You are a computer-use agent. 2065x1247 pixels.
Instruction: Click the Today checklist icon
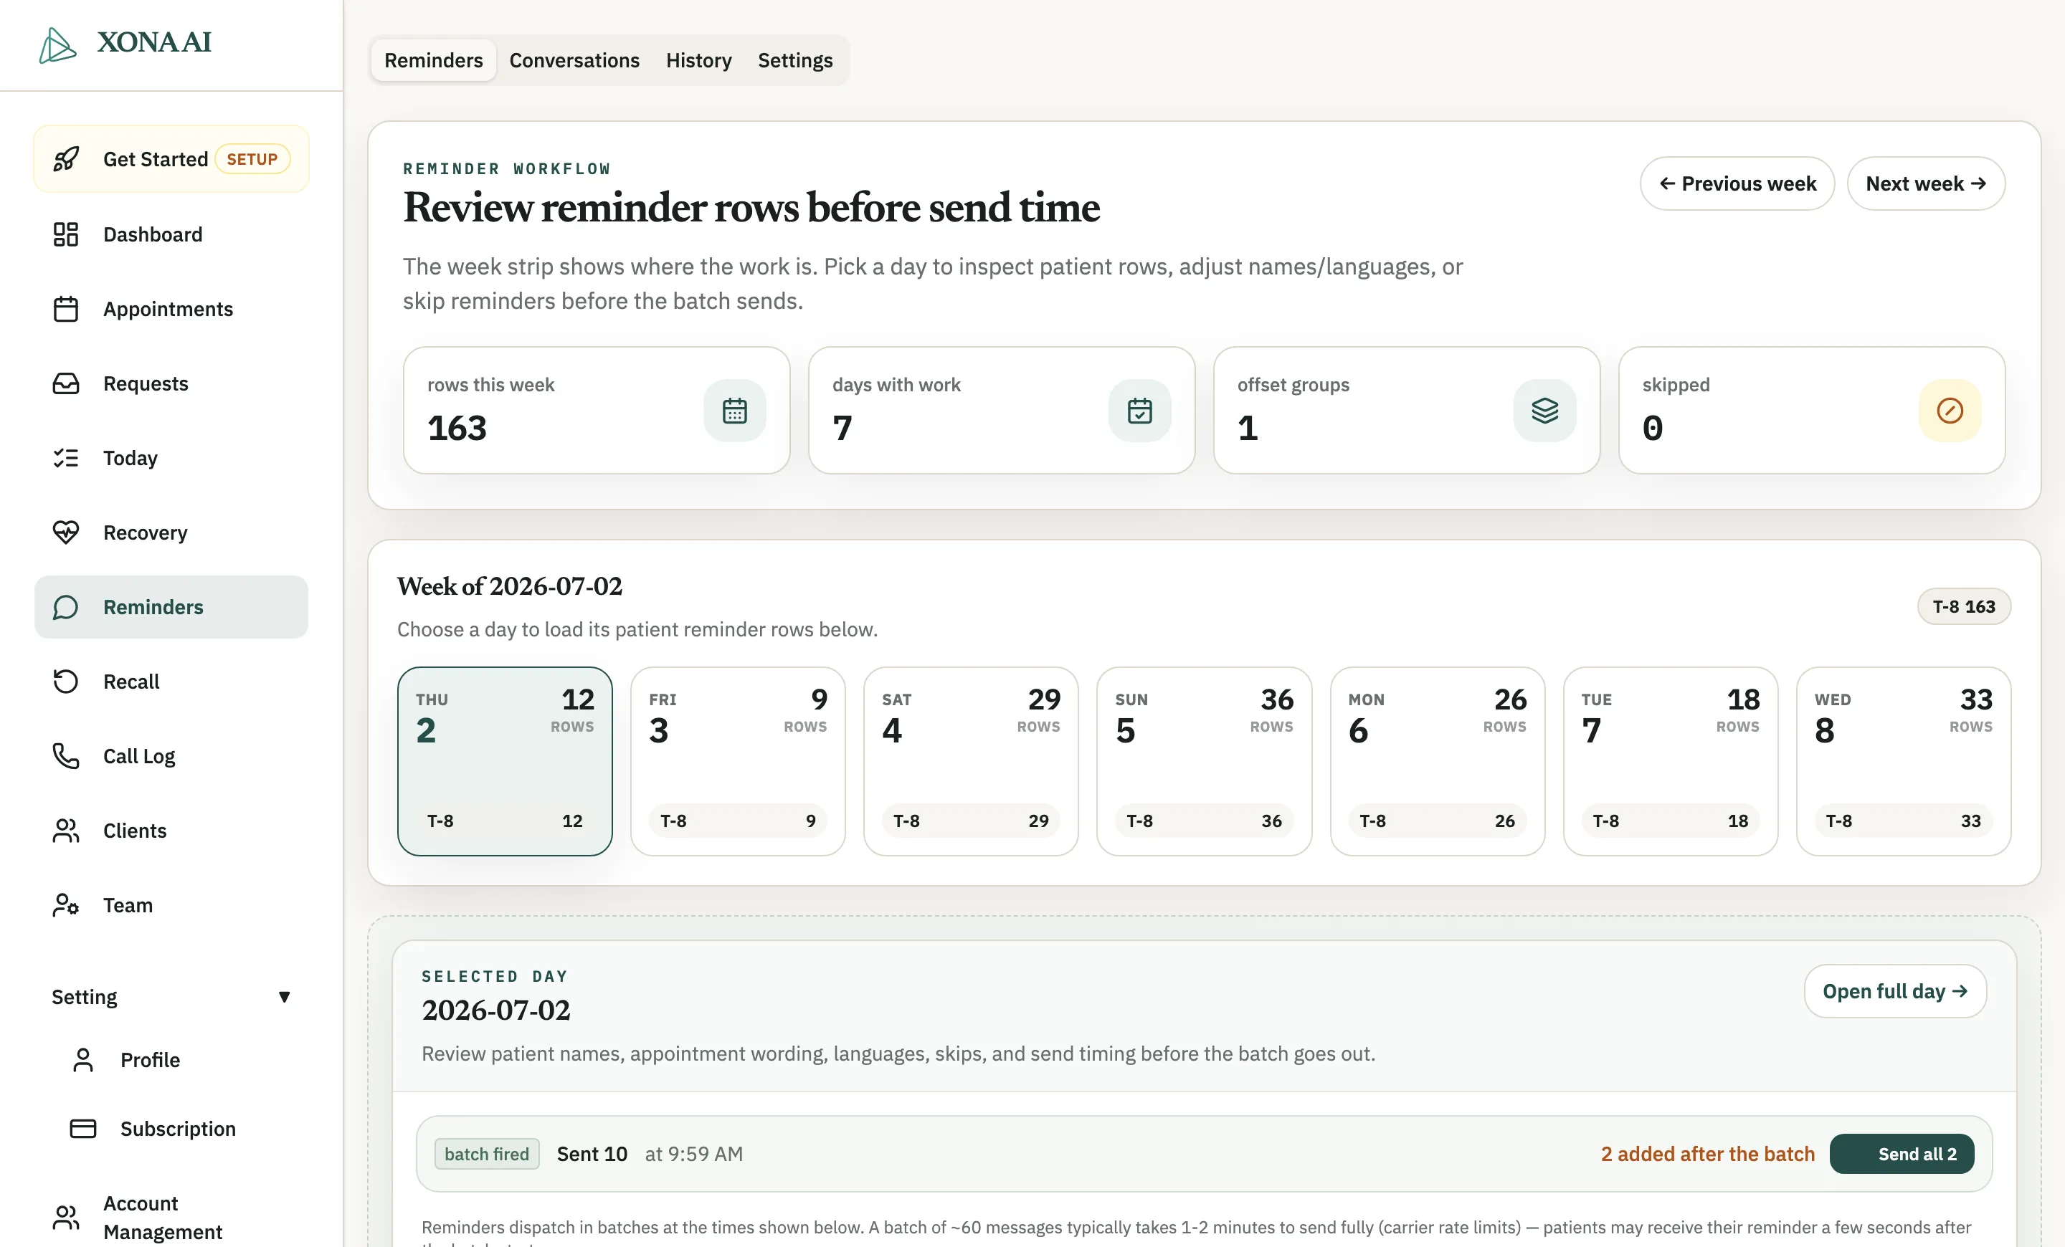pos(65,458)
